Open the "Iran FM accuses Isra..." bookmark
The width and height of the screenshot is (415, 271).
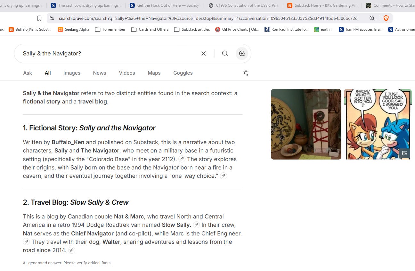(x=361, y=29)
